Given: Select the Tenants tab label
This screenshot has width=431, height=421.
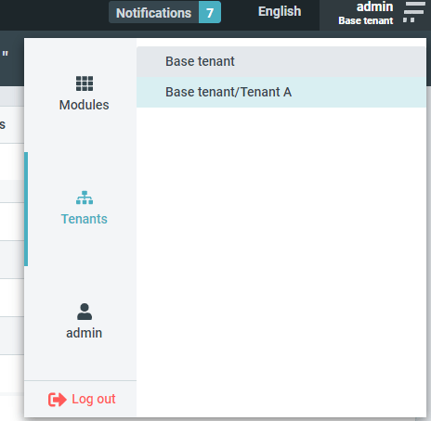Looking at the screenshot, I should pyautogui.click(x=85, y=219).
